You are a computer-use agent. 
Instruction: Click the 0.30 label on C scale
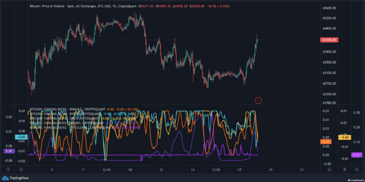[x=357, y=113]
